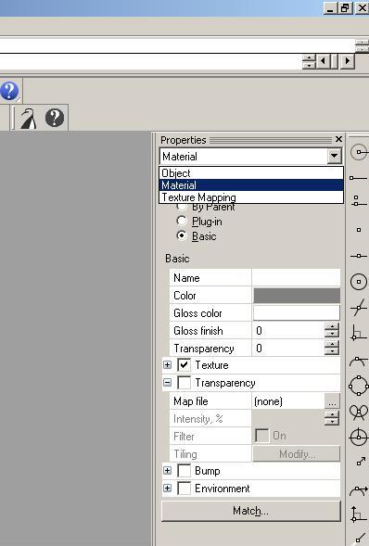This screenshot has width=369, height=546.
Task: Click the Gloss finish value field
Action: [288, 330]
